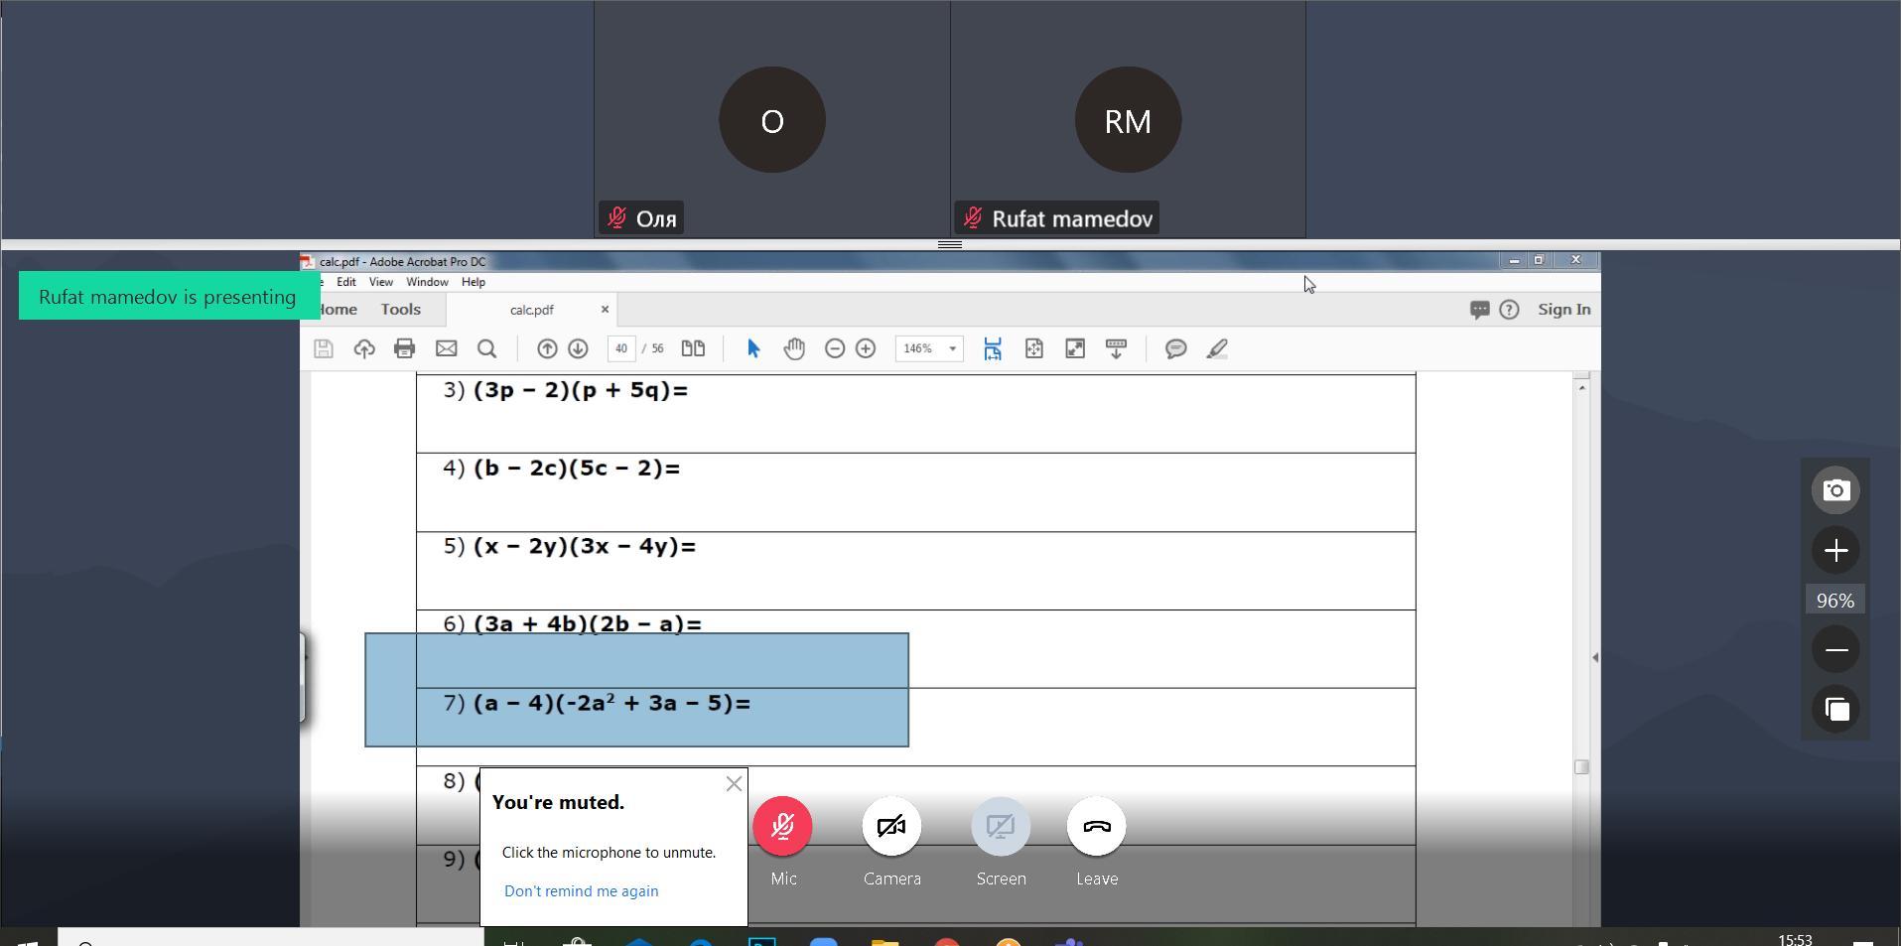Open the View menu
The height and width of the screenshot is (946, 1901).
point(381,282)
